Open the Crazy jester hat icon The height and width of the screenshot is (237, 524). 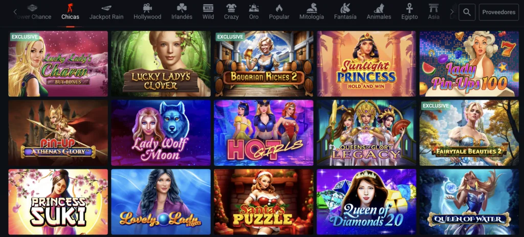click(x=231, y=8)
